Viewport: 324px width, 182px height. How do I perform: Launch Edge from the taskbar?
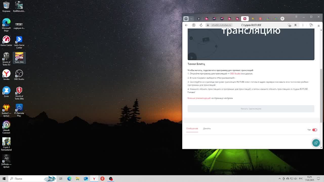pos(69,179)
